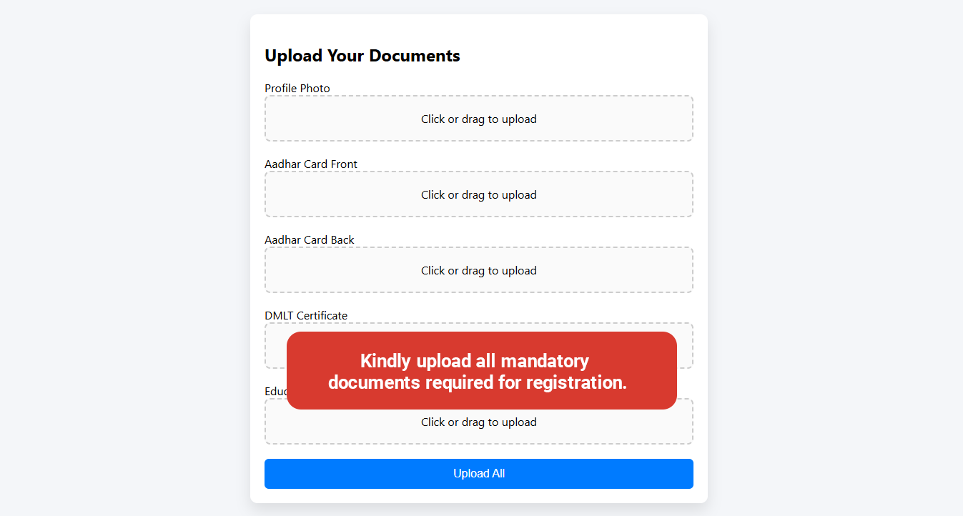Image resolution: width=963 pixels, height=516 pixels.
Task: Open the Profile Photo upload dropzone
Action: click(478, 119)
